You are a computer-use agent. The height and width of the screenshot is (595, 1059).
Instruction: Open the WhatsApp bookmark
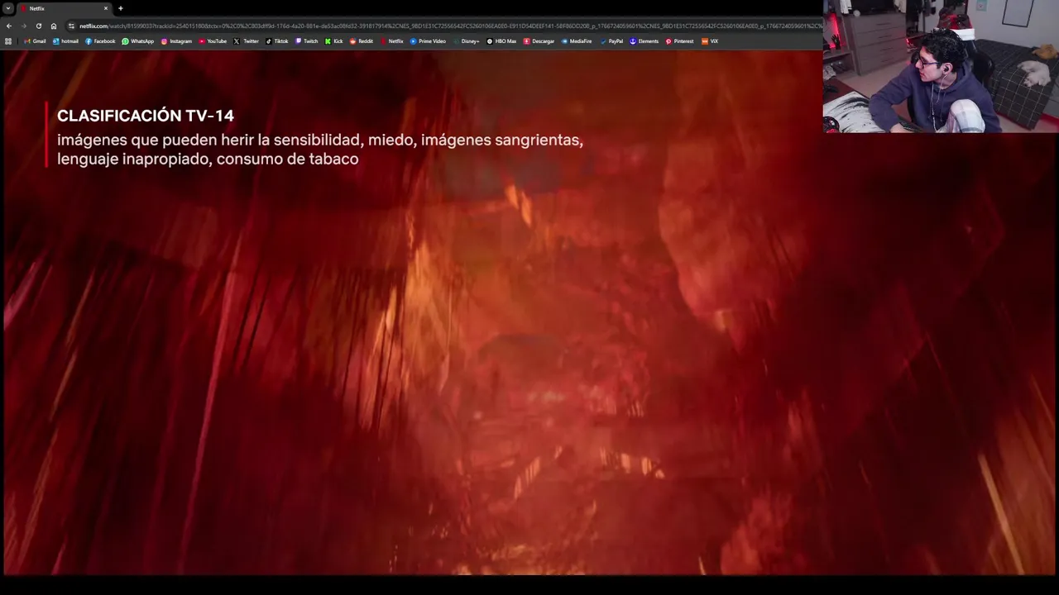point(137,41)
